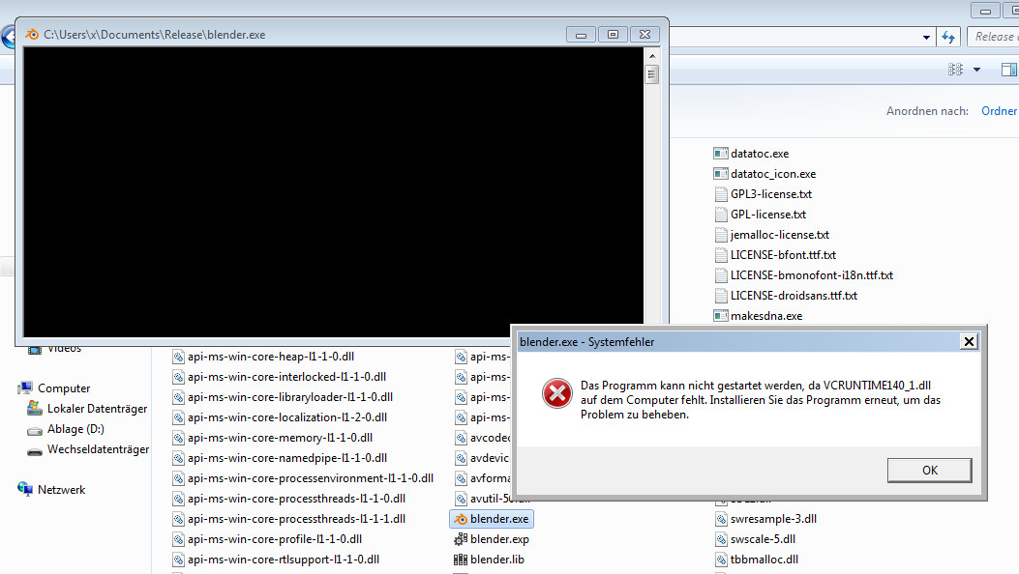Click the console window's scrollbar up arrow
This screenshot has height=574, width=1019.
click(652, 56)
